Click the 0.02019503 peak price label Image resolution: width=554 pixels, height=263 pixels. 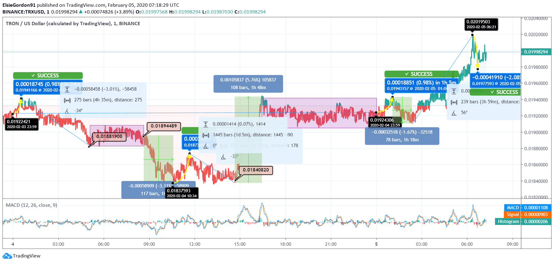(481, 25)
